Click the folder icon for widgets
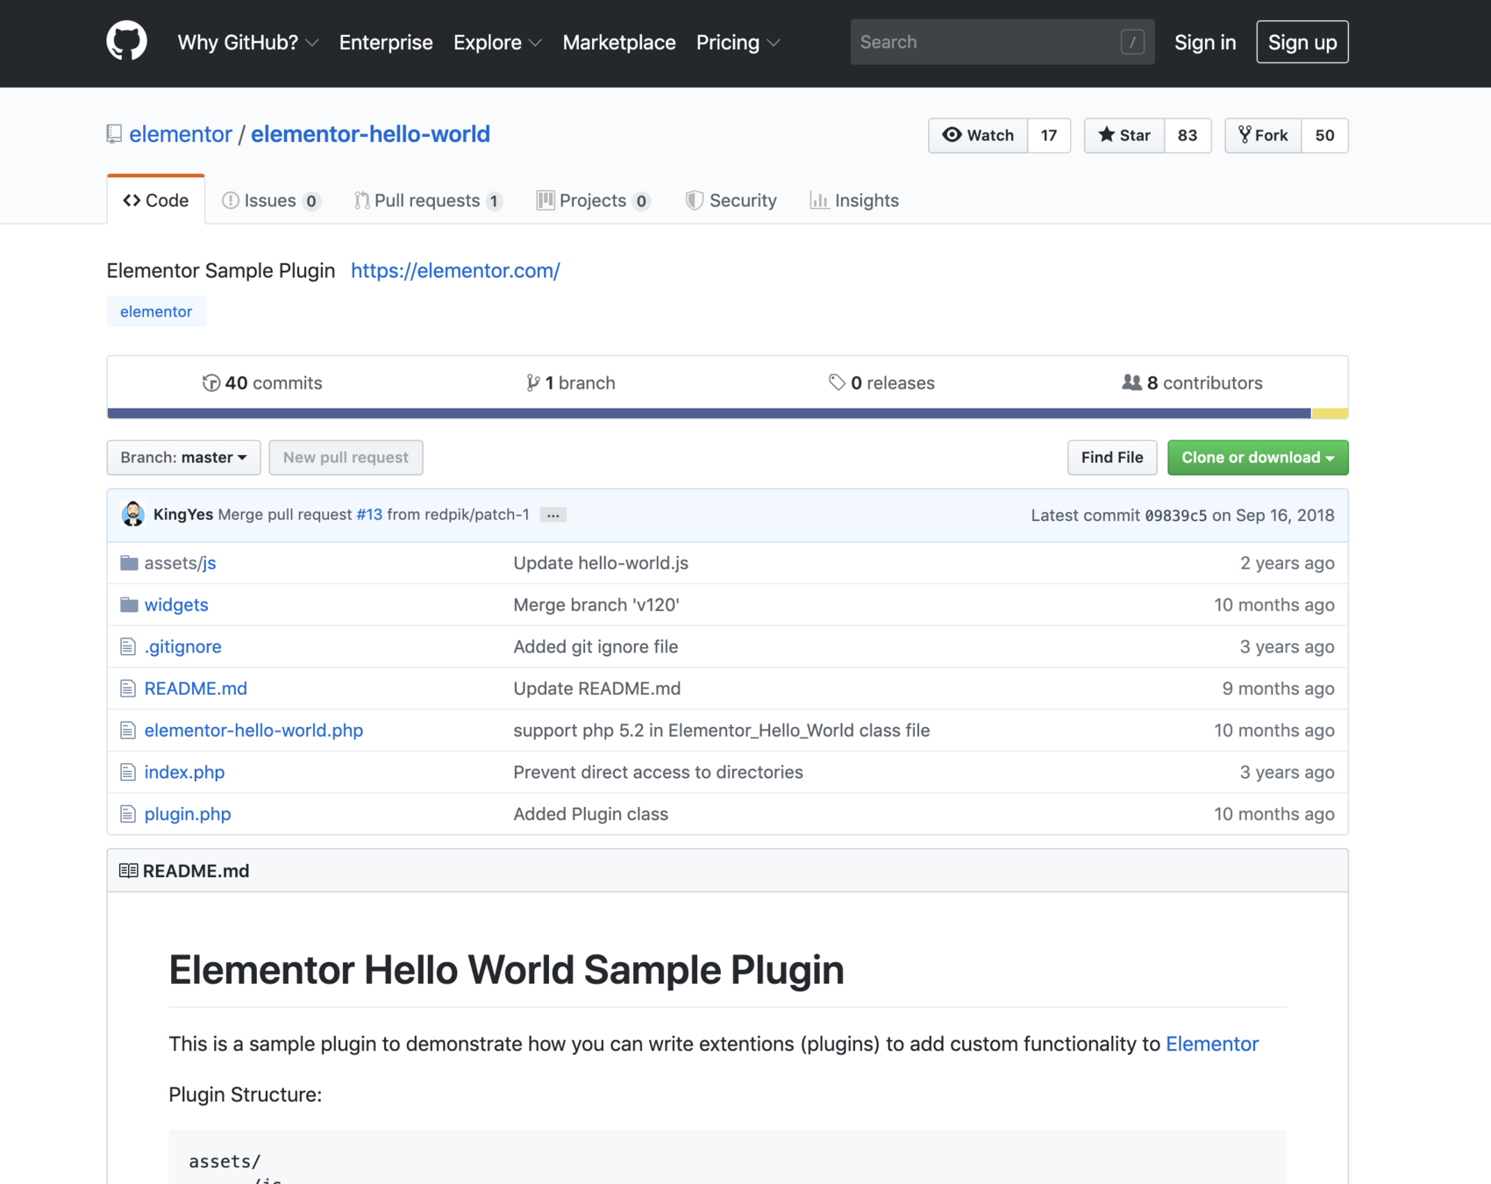The height and width of the screenshot is (1184, 1491). 129,605
